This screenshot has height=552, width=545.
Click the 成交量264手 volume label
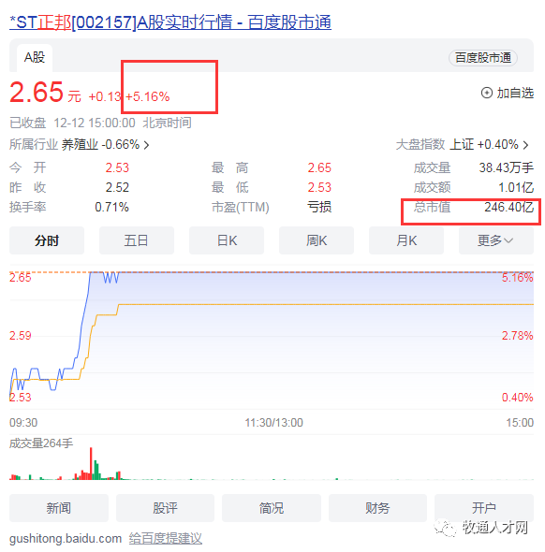41,443
